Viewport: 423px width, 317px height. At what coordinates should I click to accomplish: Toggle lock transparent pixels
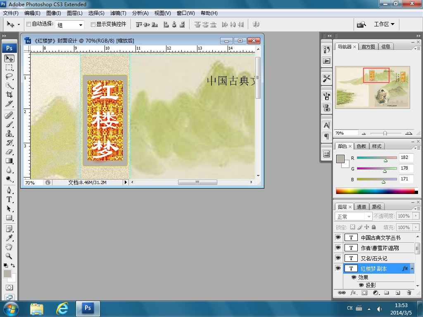pyautogui.click(x=353, y=227)
